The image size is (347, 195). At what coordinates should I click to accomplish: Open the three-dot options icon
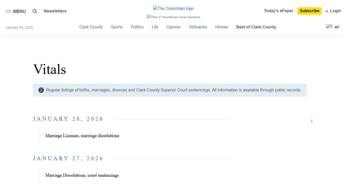click(312, 121)
